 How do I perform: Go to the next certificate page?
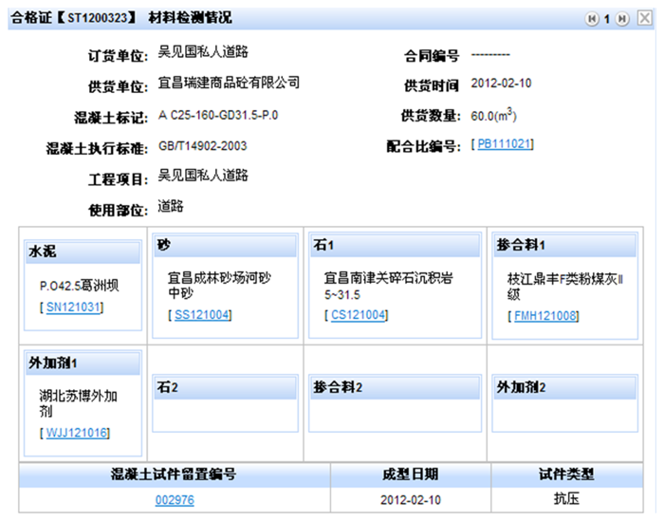[x=622, y=18]
